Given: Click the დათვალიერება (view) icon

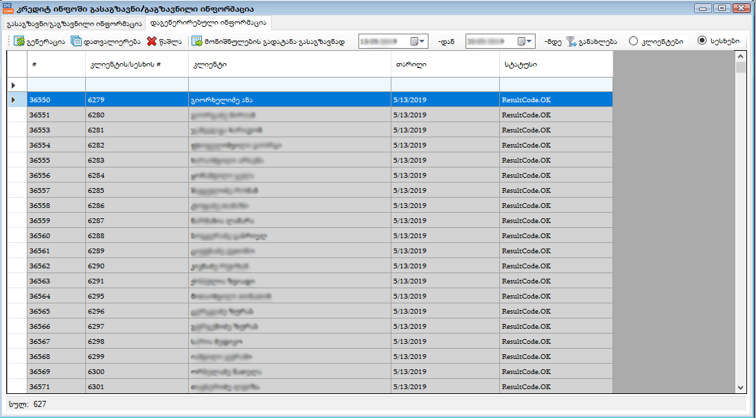Looking at the screenshot, I should click(76, 41).
